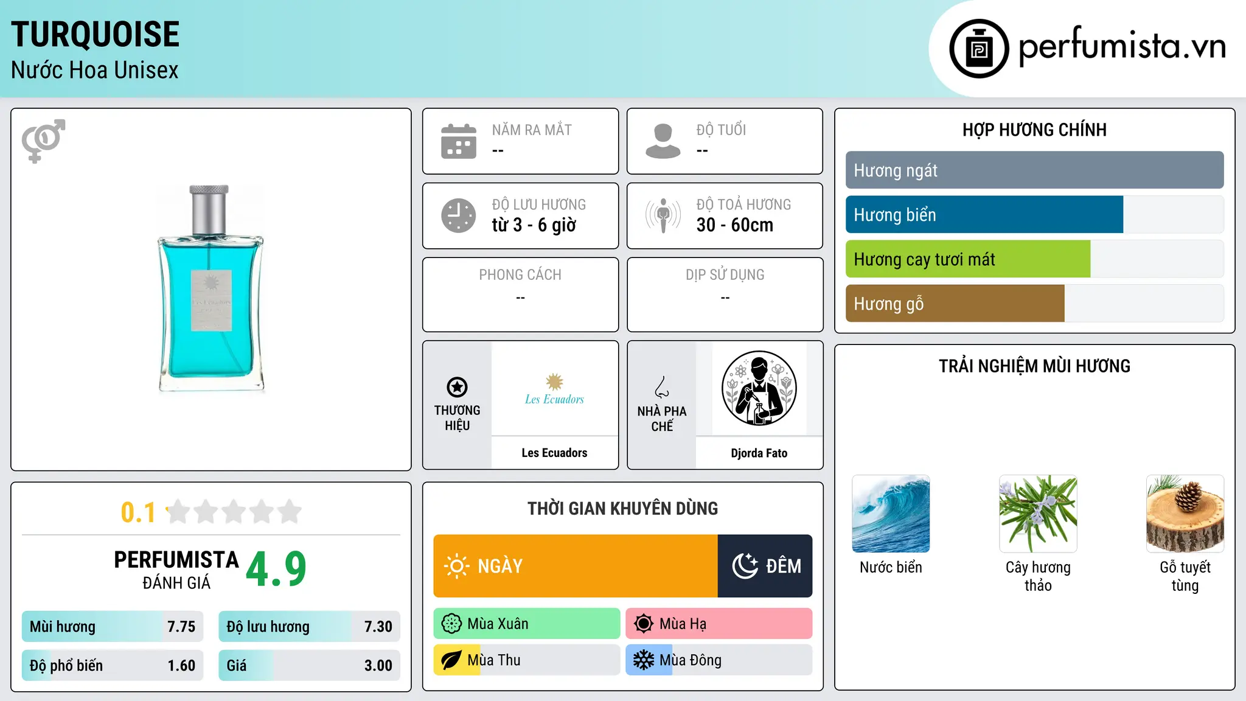This screenshot has height=701, width=1246.
Task: Click the dark Đêm time segment
Action: point(765,566)
